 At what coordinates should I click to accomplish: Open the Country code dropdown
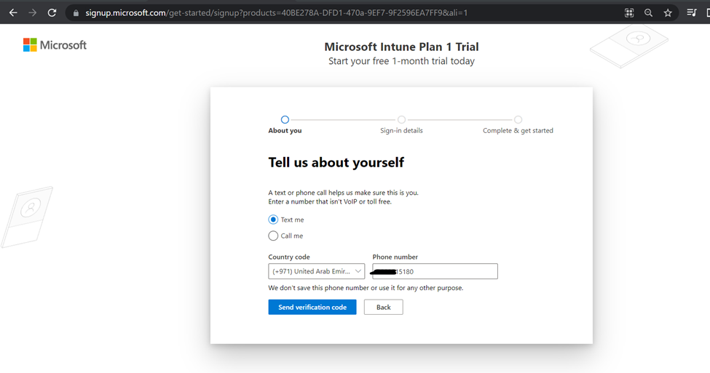coord(316,271)
